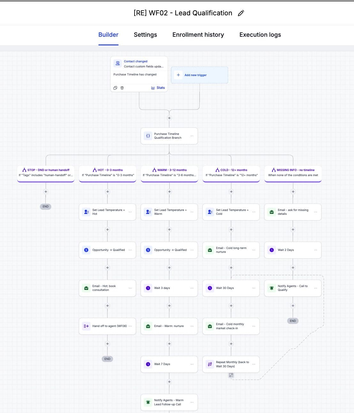
Task: Open options for Set Lead Temperature = Hot
Action: [x=130, y=212]
